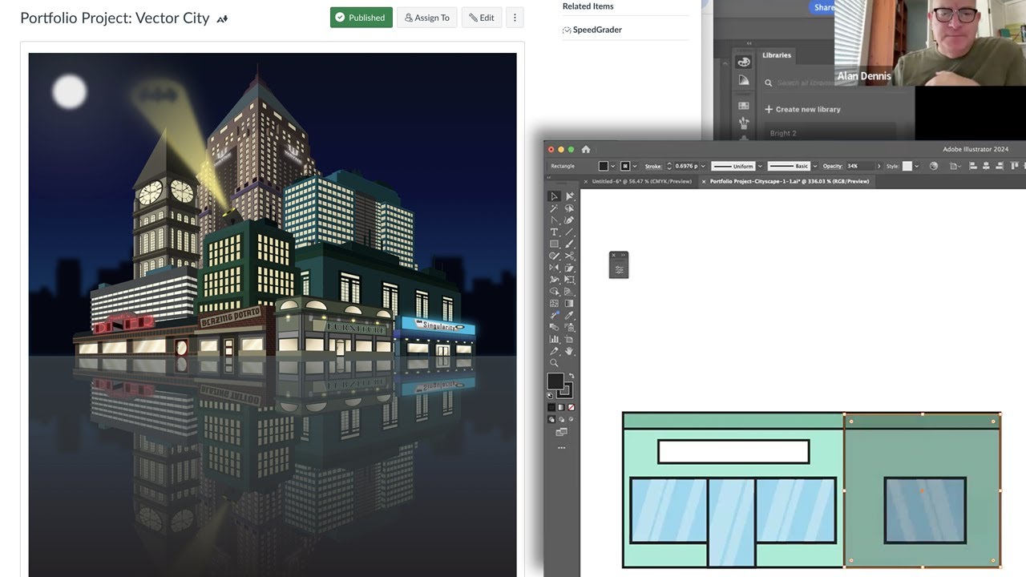Choose the Lasso tool
1026x577 pixels.
[x=570, y=208]
